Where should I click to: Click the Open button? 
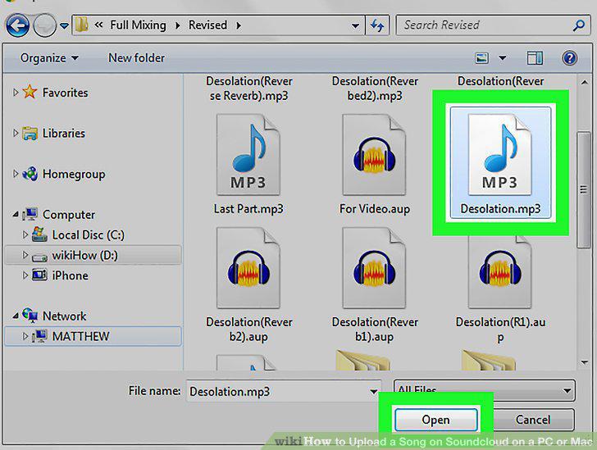tap(436, 420)
